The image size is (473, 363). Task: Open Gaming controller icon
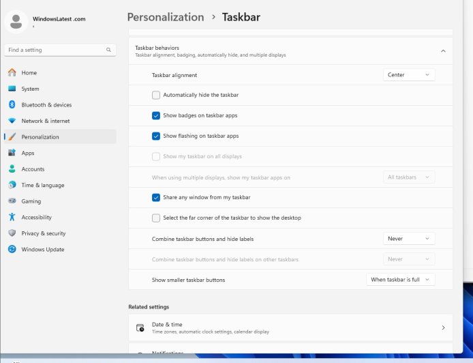coord(12,201)
